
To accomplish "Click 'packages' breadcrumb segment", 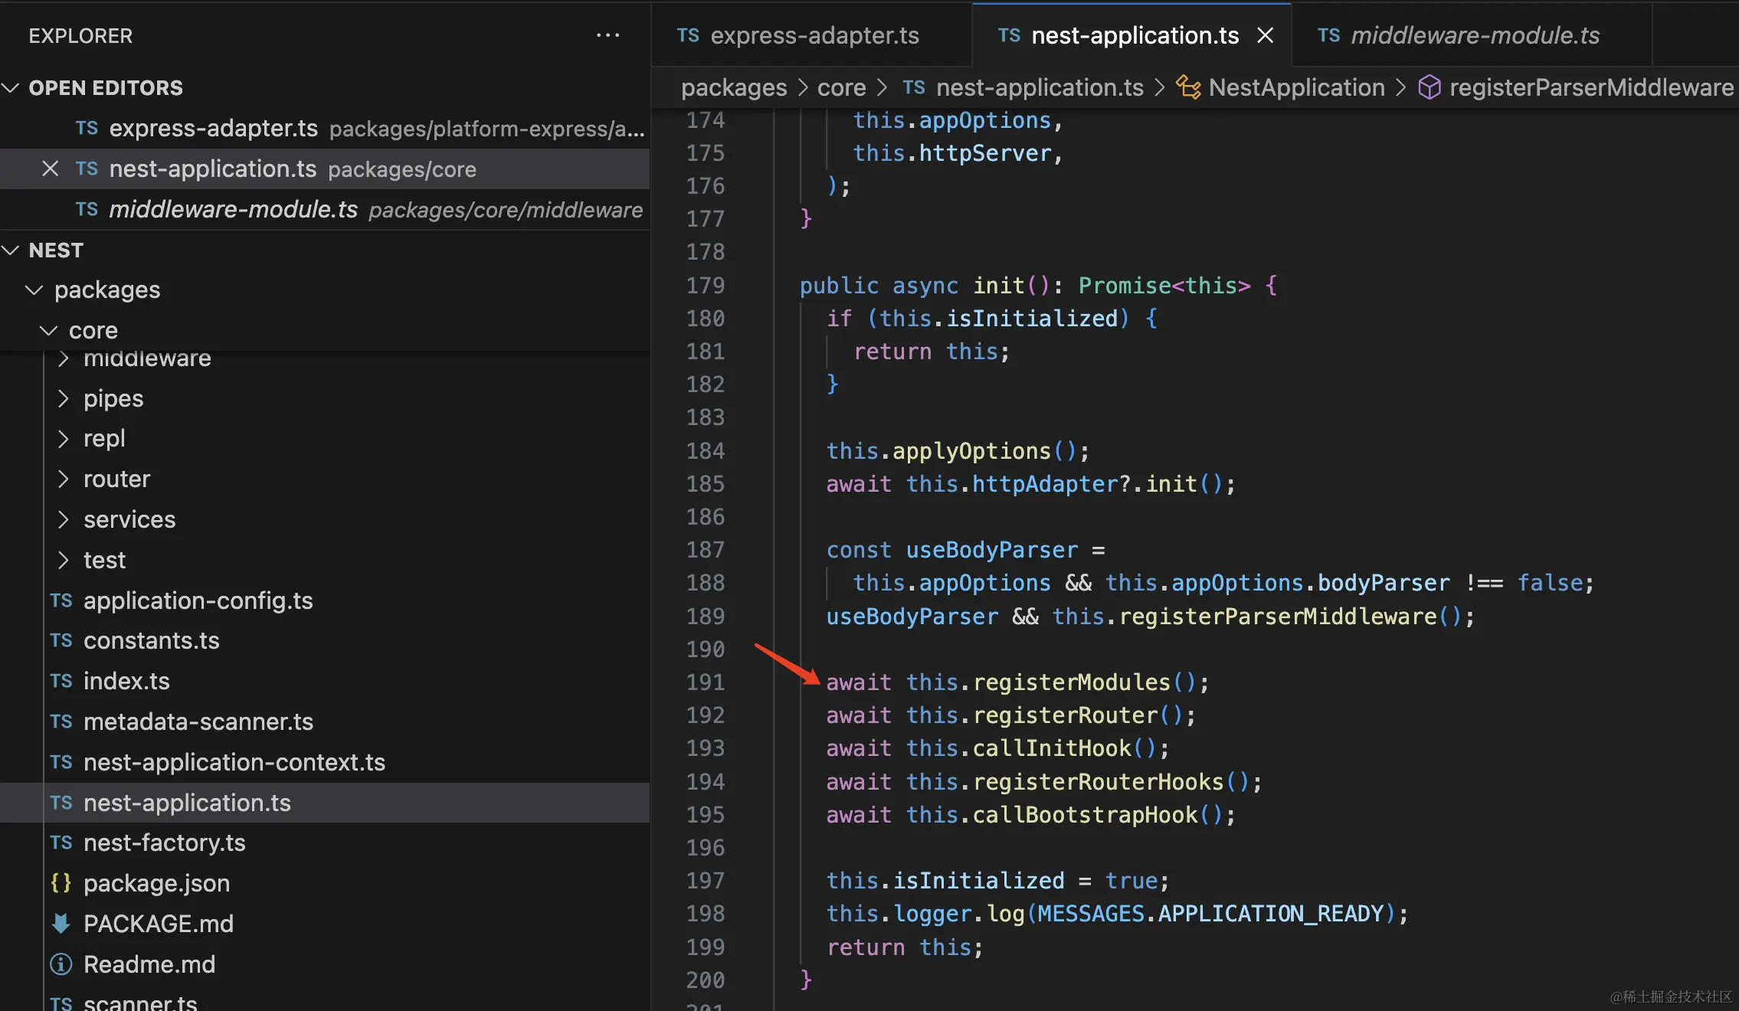I will pyautogui.click(x=734, y=87).
